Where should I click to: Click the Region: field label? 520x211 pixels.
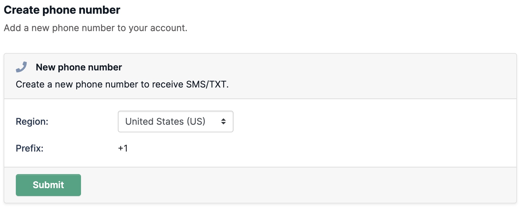tap(32, 121)
